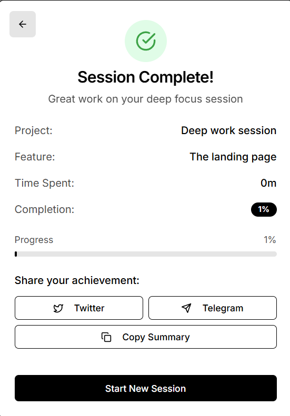Click the 0m time spent value
The image size is (290, 416).
(268, 183)
